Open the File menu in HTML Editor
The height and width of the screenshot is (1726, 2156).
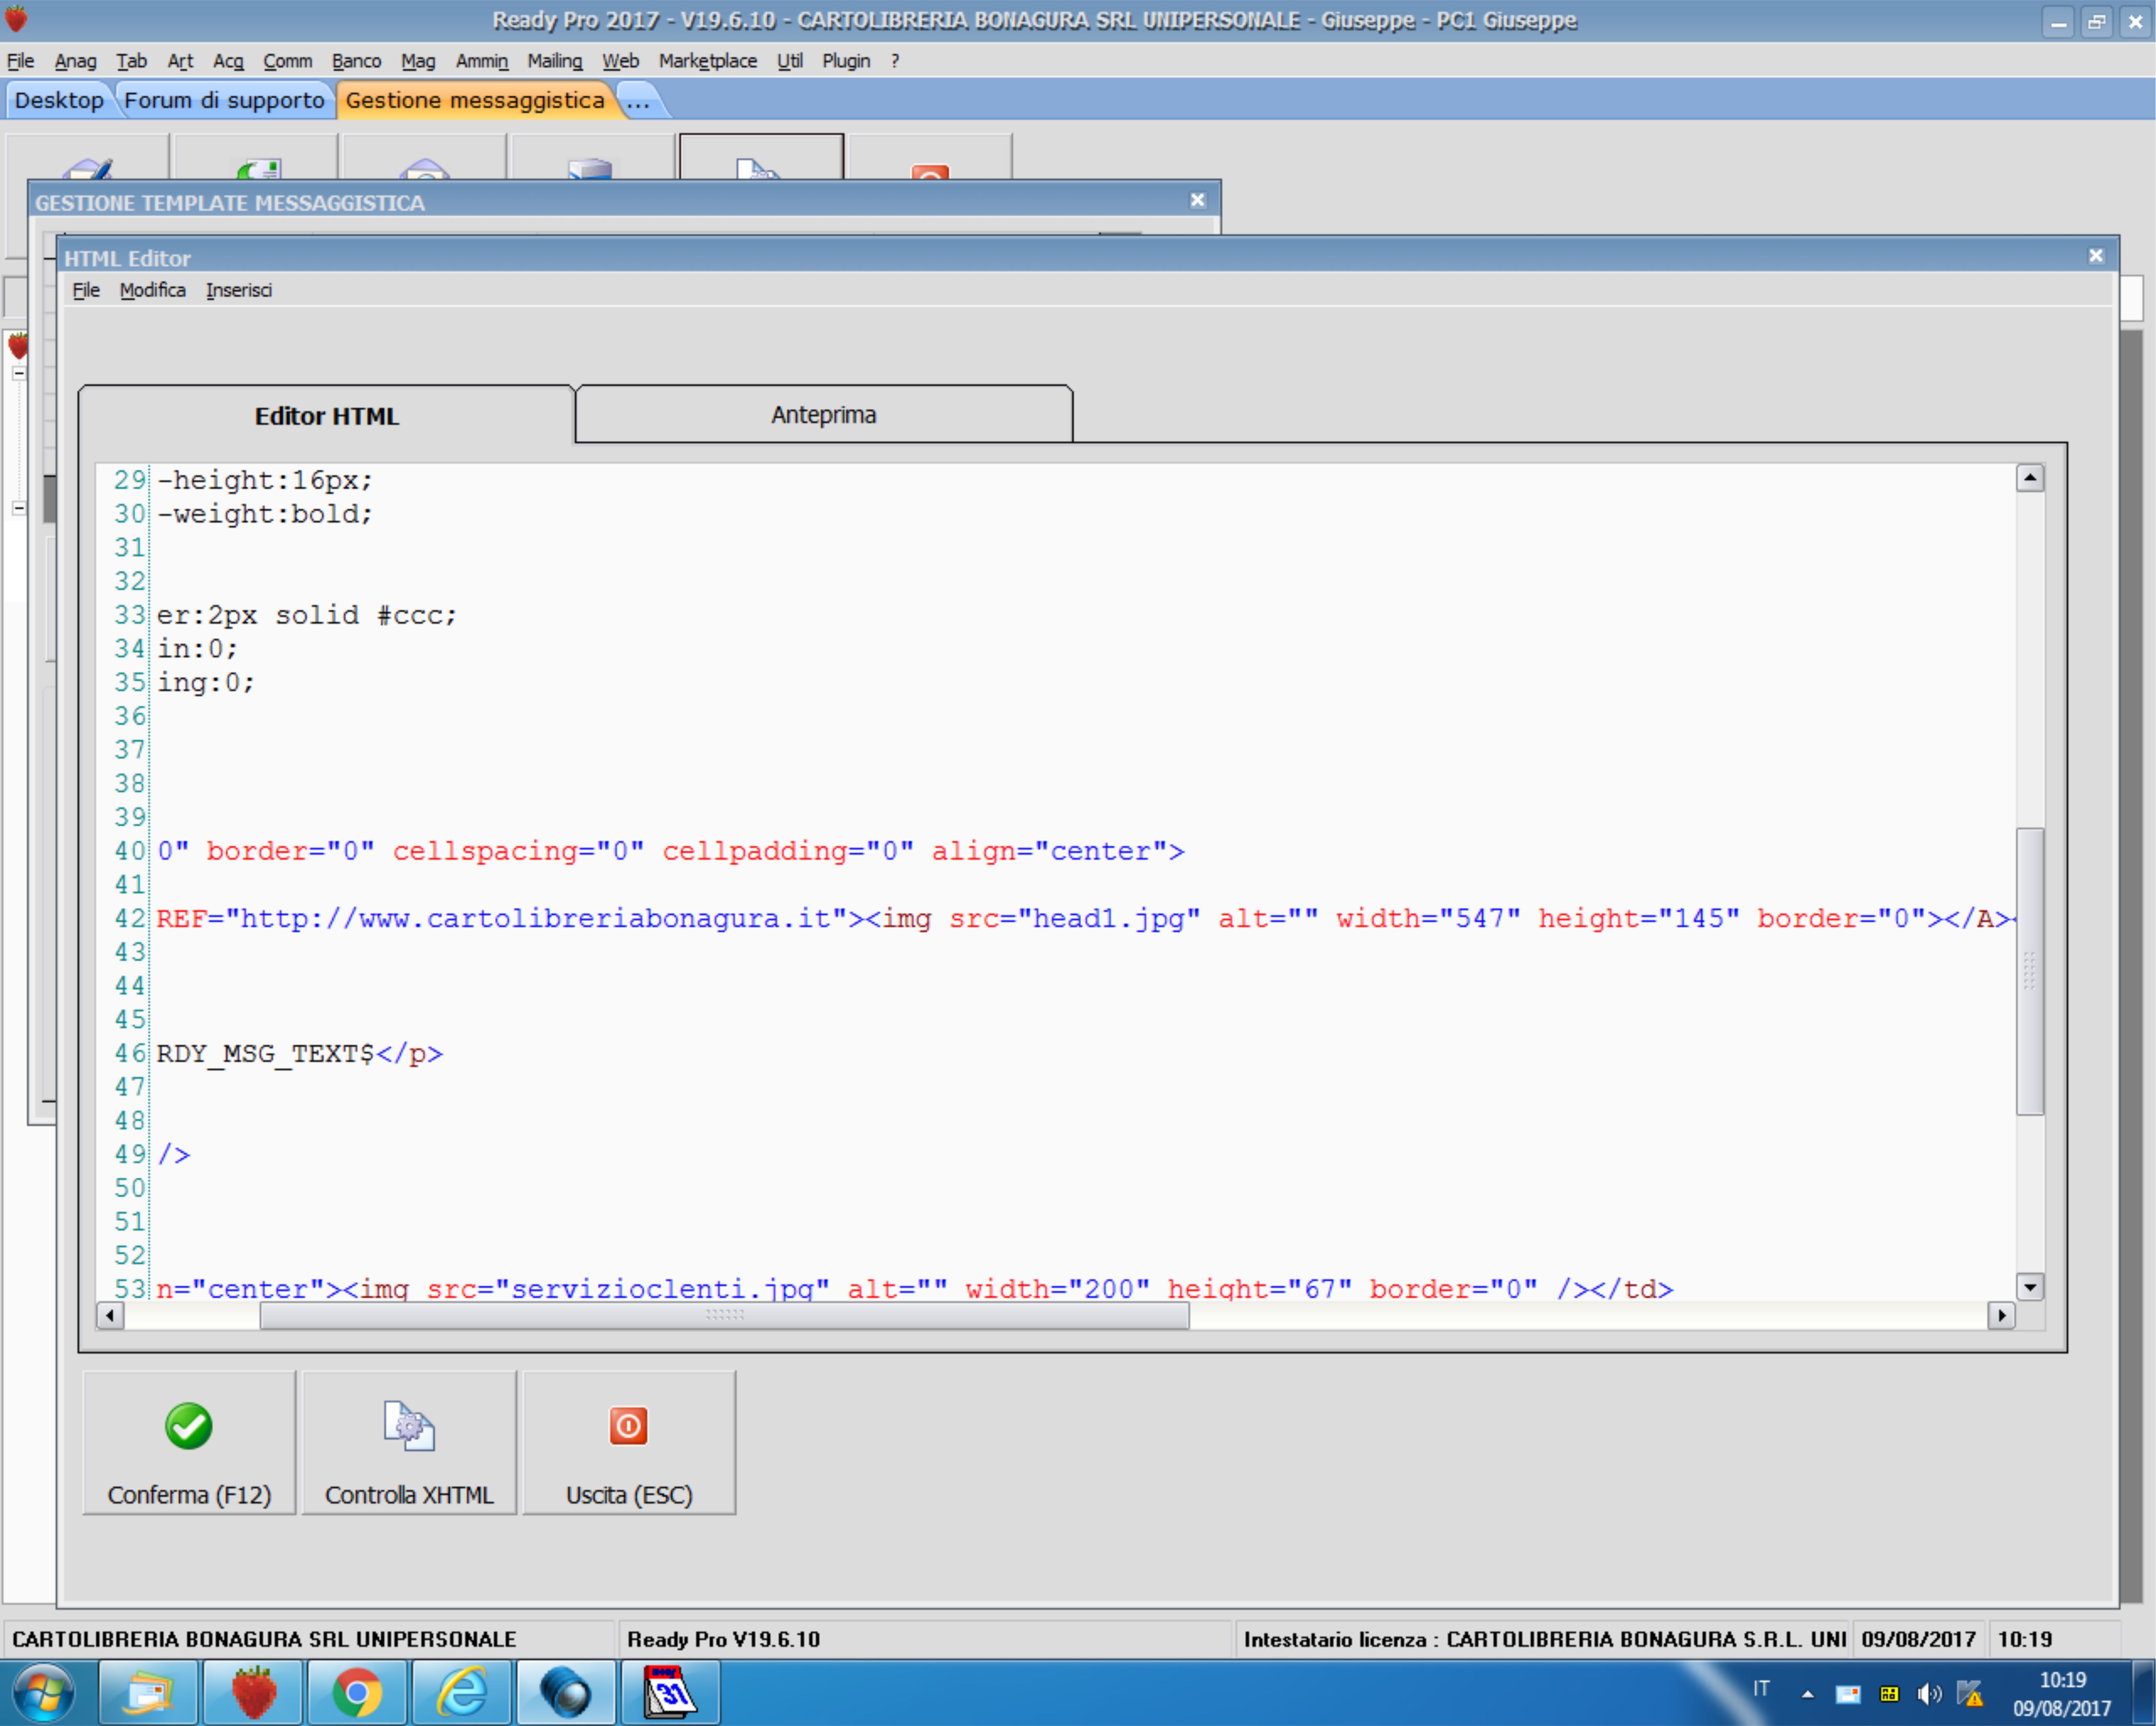86,290
